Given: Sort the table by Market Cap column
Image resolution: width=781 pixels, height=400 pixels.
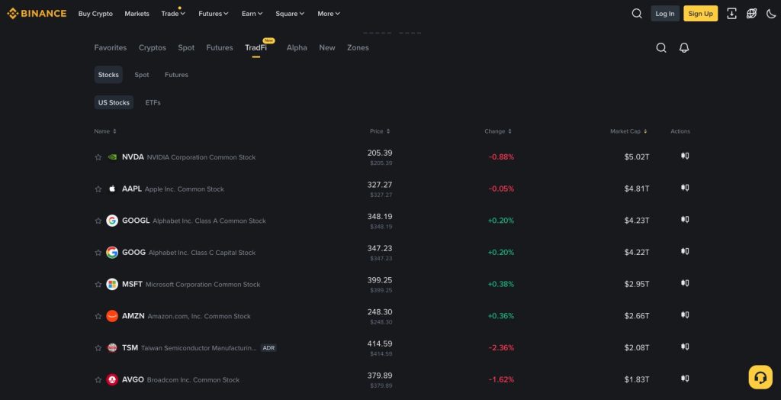Looking at the screenshot, I should click(x=628, y=131).
